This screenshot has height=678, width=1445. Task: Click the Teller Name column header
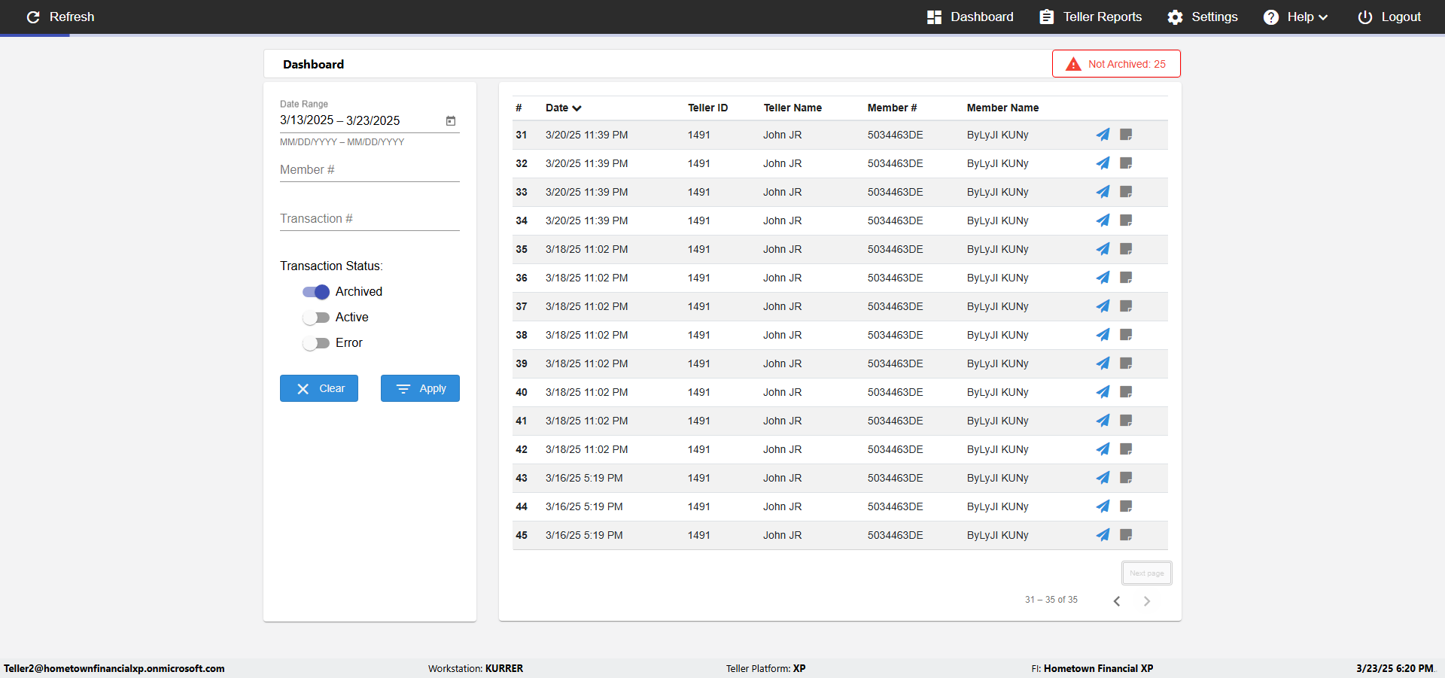point(792,108)
